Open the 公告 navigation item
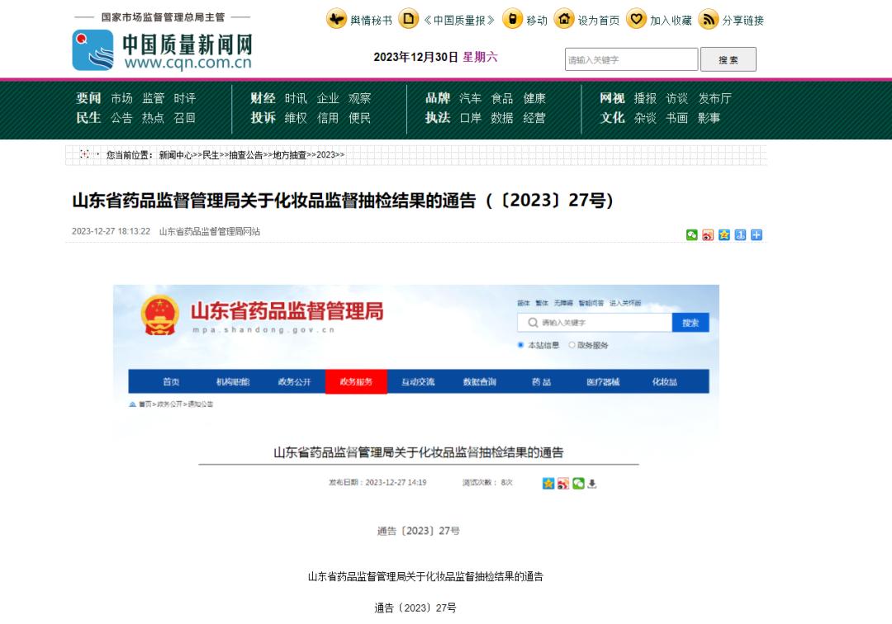This screenshot has height=624, width=892. click(121, 118)
